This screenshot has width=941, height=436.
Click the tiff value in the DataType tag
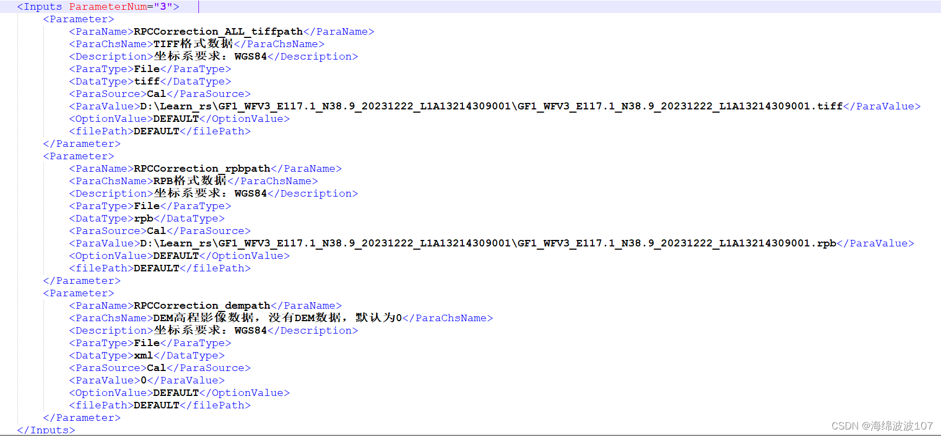coord(147,81)
